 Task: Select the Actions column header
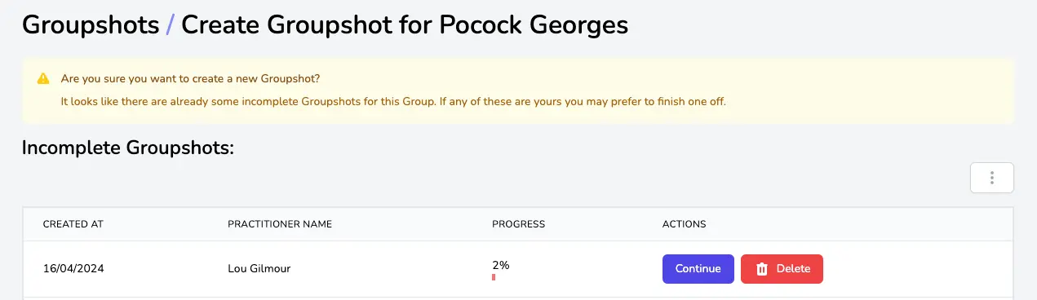tap(684, 224)
